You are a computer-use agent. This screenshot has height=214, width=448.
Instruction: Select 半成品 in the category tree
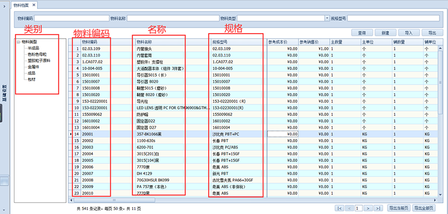[33, 48]
